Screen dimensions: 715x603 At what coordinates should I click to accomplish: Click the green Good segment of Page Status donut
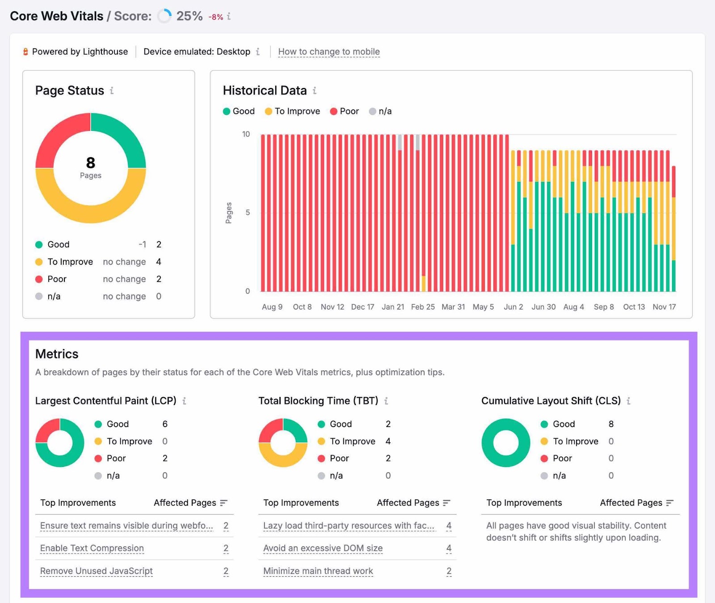coord(126,134)
